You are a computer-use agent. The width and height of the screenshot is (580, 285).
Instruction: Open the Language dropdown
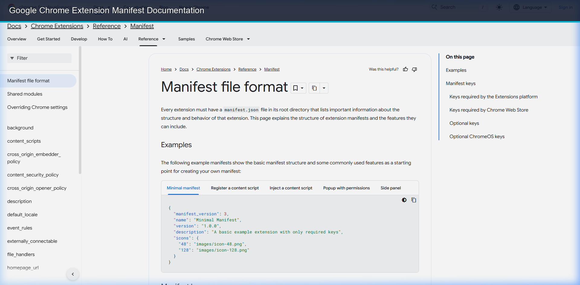530,7
